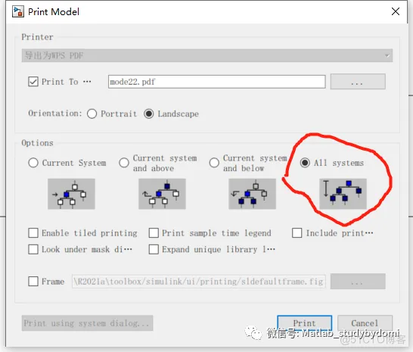Open the Printer dropdown list
413x352 pixels.
[x=207, y=55]
